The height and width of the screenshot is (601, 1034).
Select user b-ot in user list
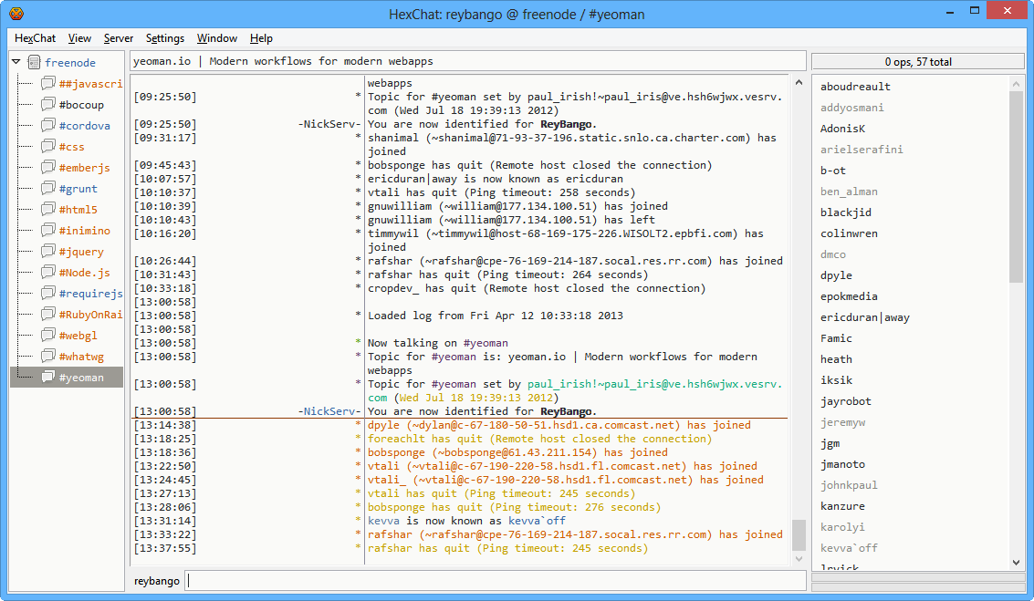click(x=832, y=171)
